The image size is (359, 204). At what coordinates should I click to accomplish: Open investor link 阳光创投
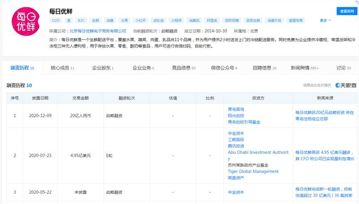(236, 115)
